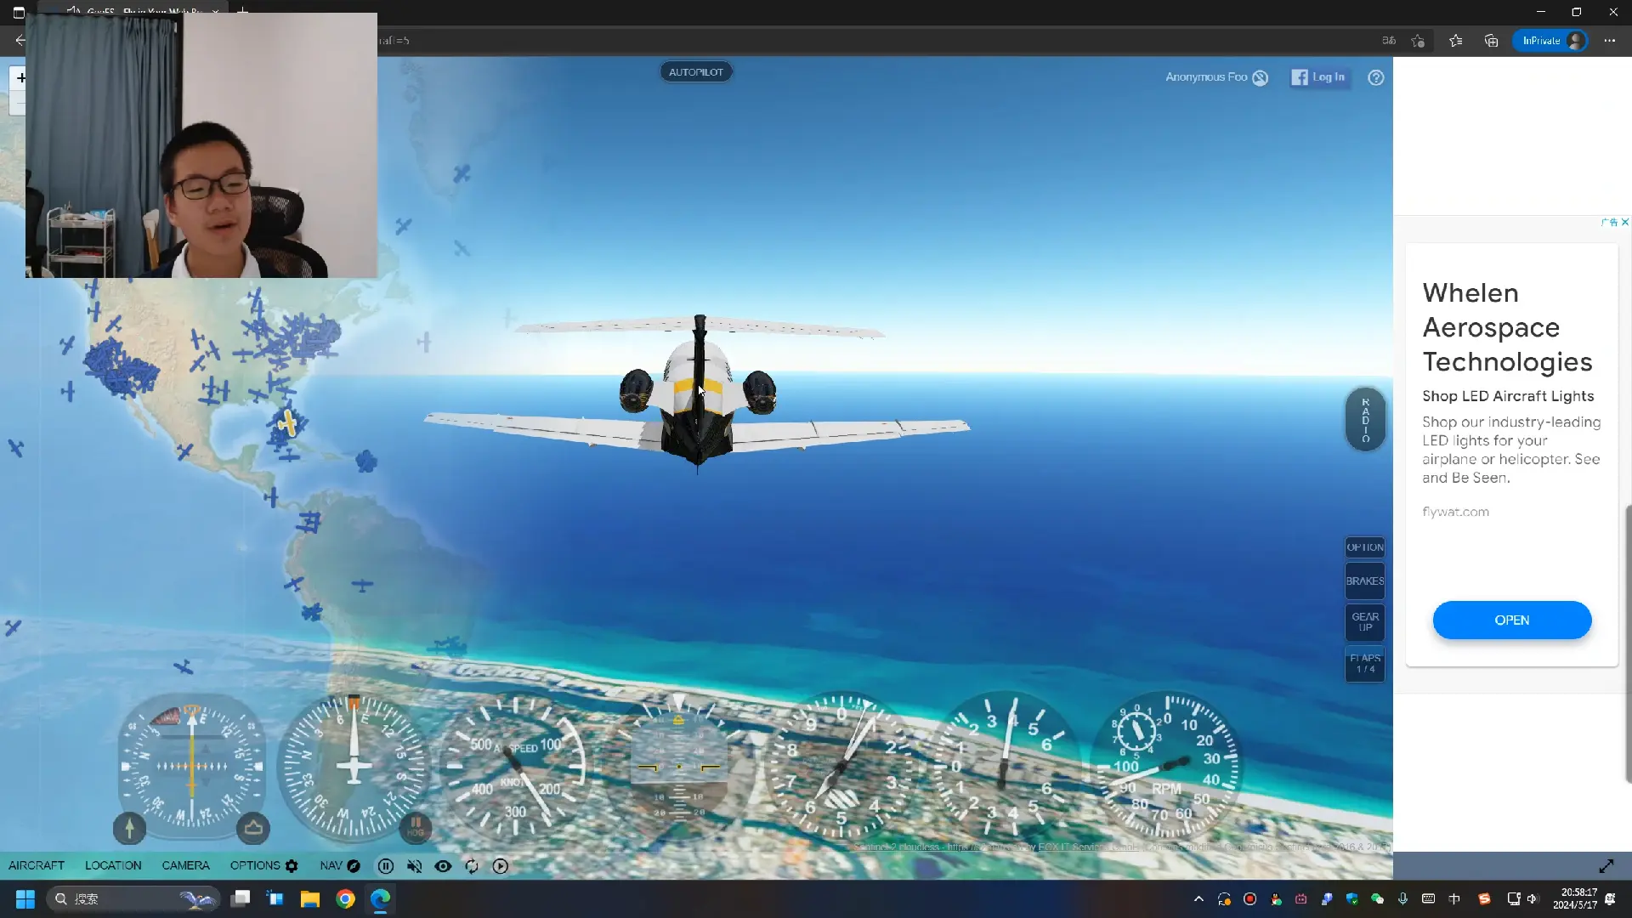1632x918 pixels.
Task: Click the fullscreen expand arrows icon
Action: pos(1606,866)
